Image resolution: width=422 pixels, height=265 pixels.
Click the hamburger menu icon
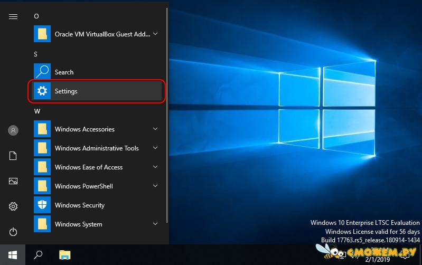pos(13,17)
